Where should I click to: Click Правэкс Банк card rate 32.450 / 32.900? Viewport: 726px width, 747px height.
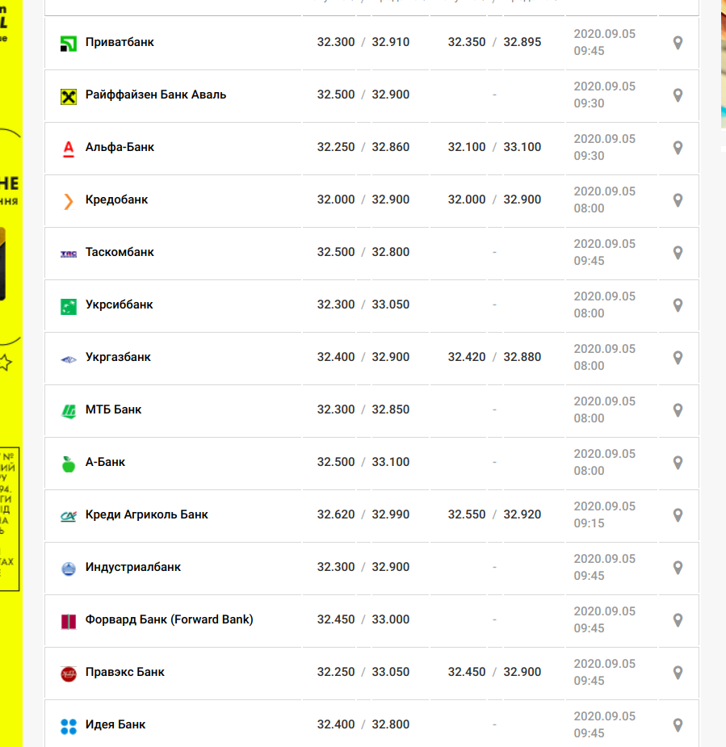click(x=494, y=672)
